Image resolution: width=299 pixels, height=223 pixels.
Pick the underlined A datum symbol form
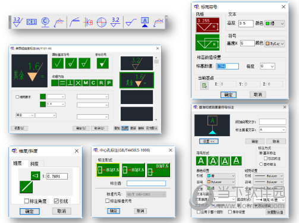(237, 161)
